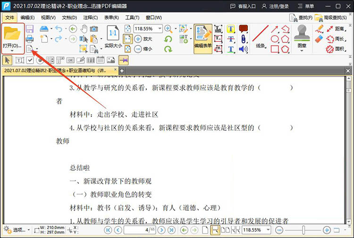354x238 pixels.
Task: Click the Scan icon in the toolbar
Action: coord(44,29)
